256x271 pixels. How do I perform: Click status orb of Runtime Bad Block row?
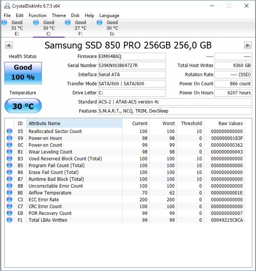[x=9, y=179]
